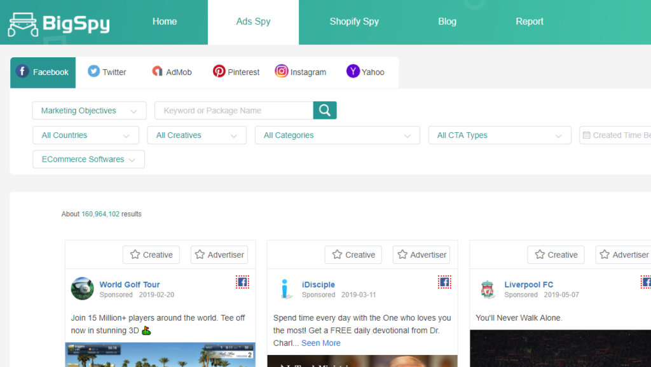The image size is (651, 367).
Task: Open the World Golf Tour advertiser link
Action: point(130,284)
